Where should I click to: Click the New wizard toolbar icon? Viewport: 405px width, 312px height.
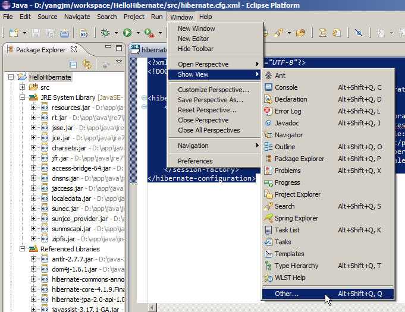coord(14,33)
